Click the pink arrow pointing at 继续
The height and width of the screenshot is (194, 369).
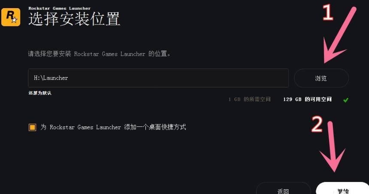[x=332, y=146]
